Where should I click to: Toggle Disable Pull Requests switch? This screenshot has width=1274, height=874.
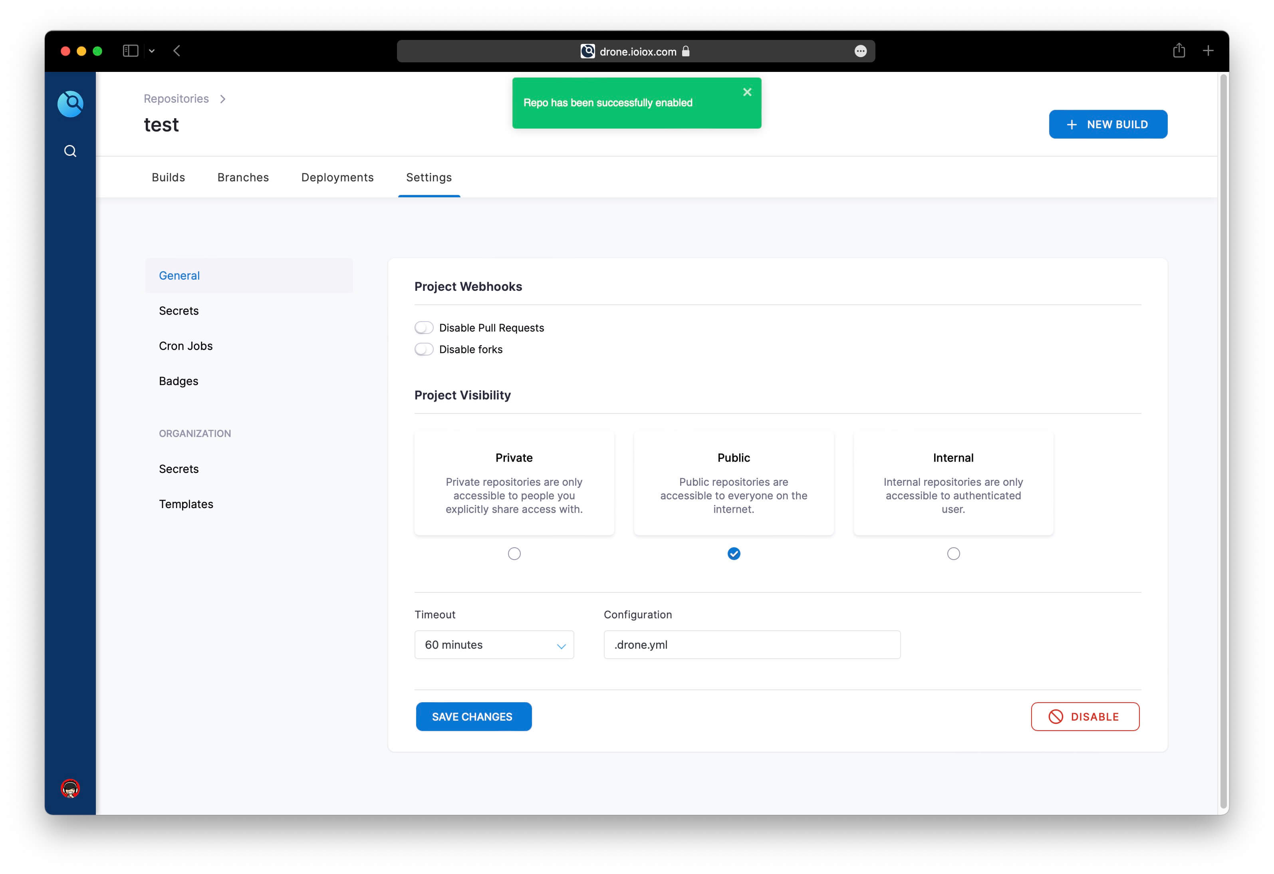pyautogui.click(x=424, y=328)
